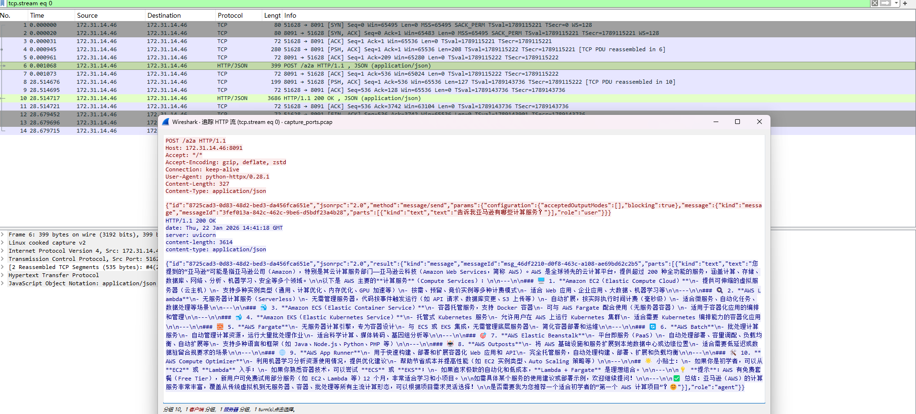Image resolution: width=916 pixels, height=414 pixels.
Task: Click the stream summary line '分组 10, 1 客户端 分组'
Action: 229,409
